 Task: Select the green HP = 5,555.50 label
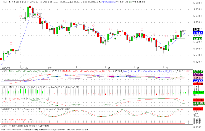pyautogui.click(x=137, y=2)
